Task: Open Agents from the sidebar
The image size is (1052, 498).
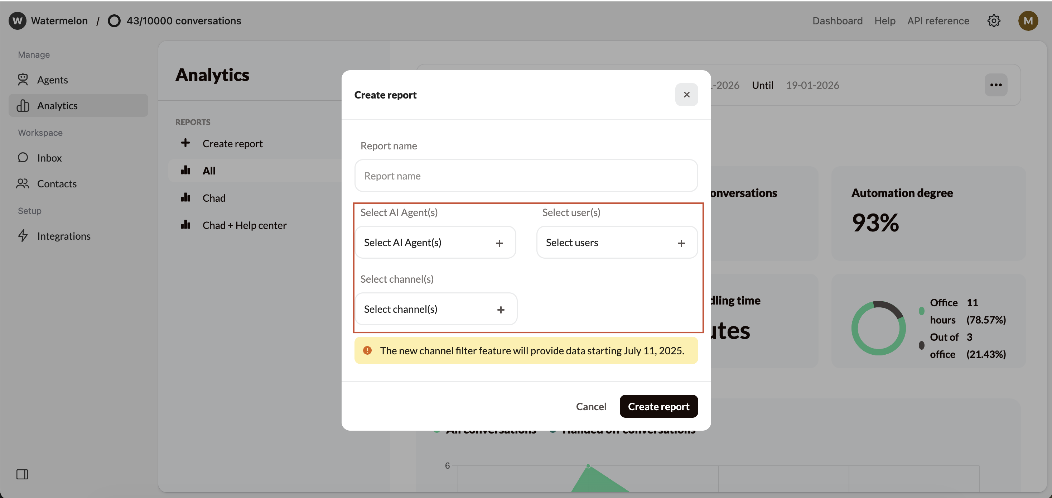Action: [x=53, y=80]
